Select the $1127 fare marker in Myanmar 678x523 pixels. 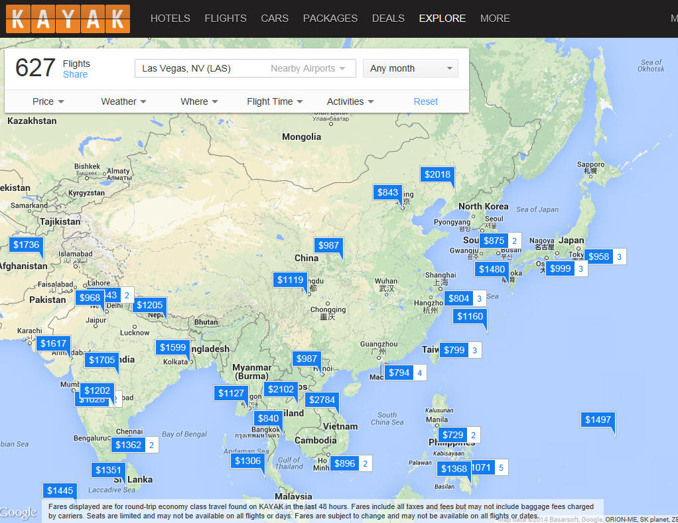coord(231,393)
